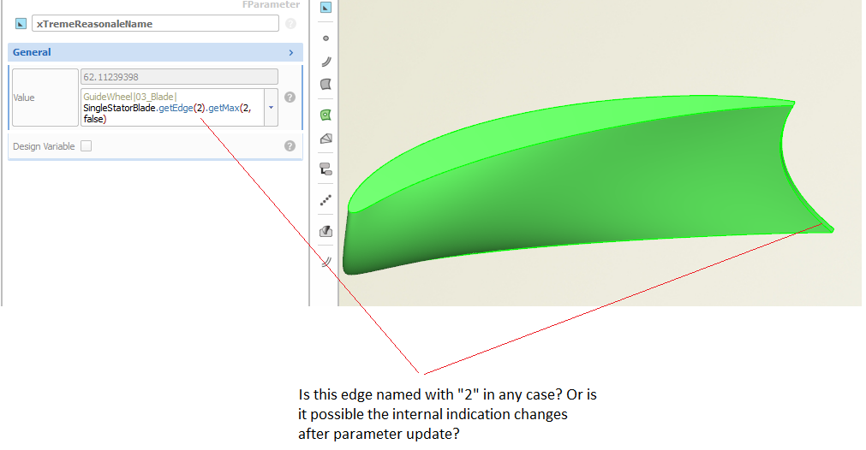
Task: Open help for the parameter name field
Action: coord(290,24)
